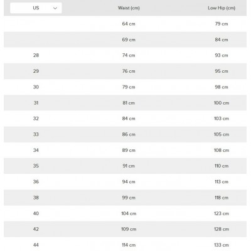251x251 pixels.
Task: Click the chevron arrow beside US
Action: 55,8
